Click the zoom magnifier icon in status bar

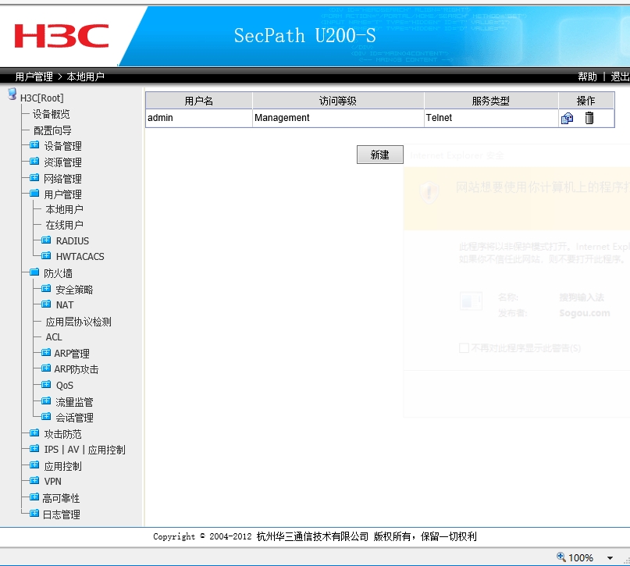click(x=561, y=557)
